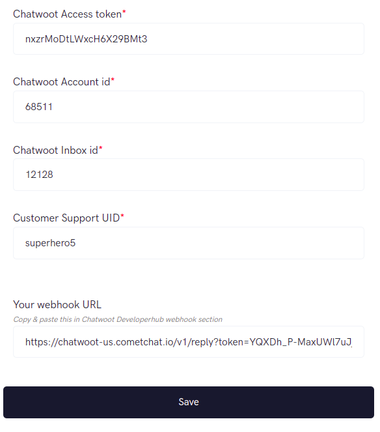Viewport: 380px width, 432px height.
Task: Click the https://chatwoot-us.cometchat.io URL text
Action: [189, 342]
